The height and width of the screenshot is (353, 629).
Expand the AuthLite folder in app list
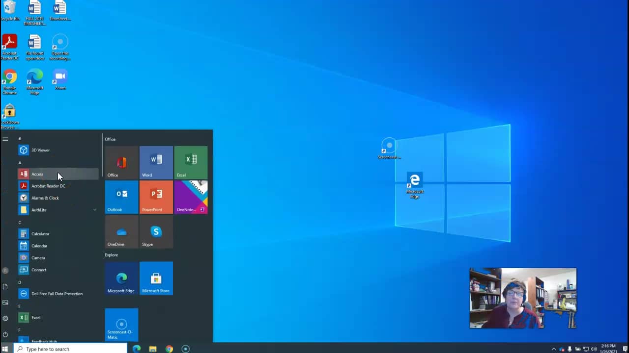click(x=58, y=210)
